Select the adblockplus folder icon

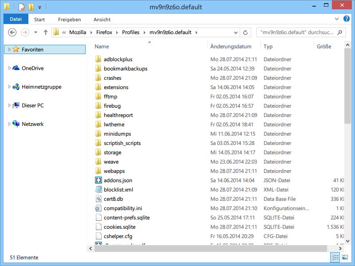click(98, 59)
